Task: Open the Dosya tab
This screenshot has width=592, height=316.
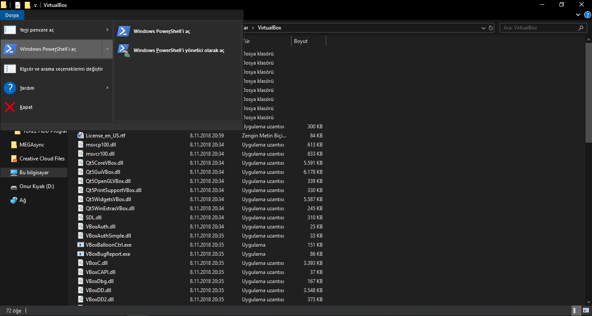Action: click(12, 15)
